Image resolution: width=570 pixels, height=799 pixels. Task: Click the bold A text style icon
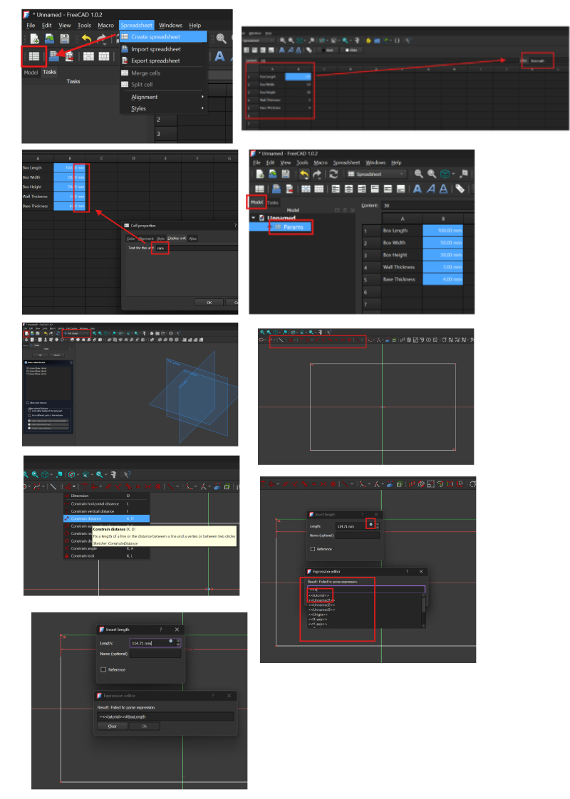coord(418,189)
